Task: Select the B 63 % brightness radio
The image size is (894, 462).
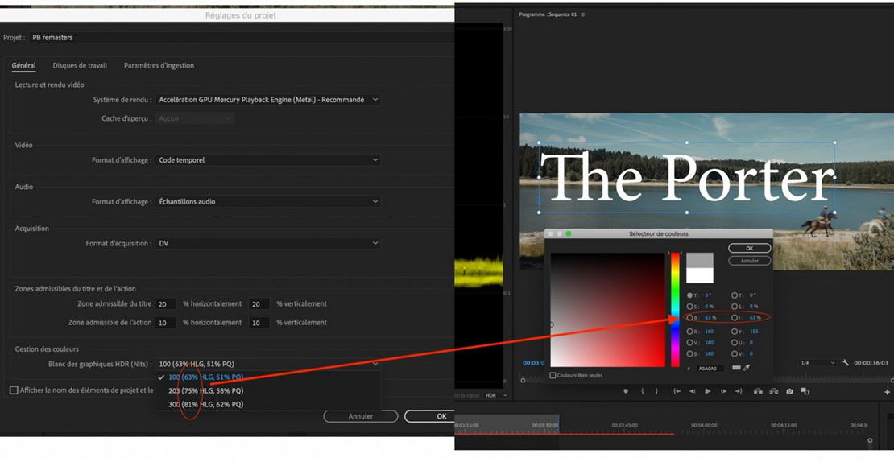Action: pos(690,317)
